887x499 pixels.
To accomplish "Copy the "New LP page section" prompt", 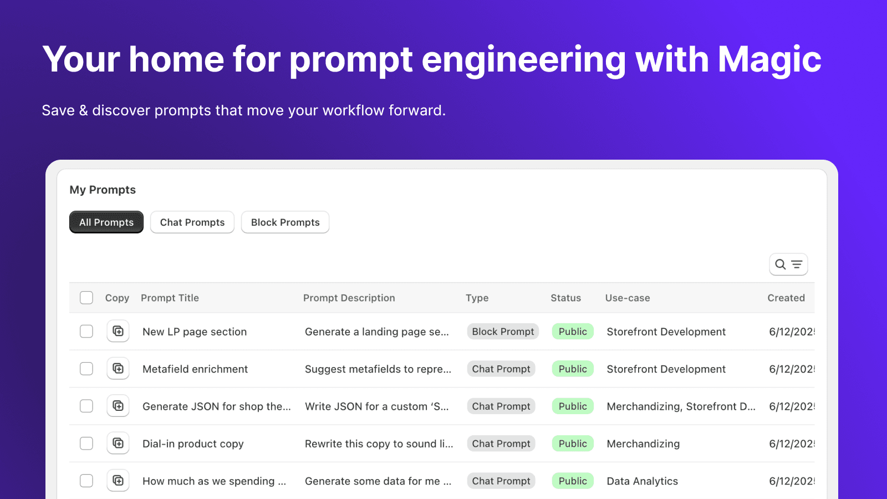I will pos(118,331).
